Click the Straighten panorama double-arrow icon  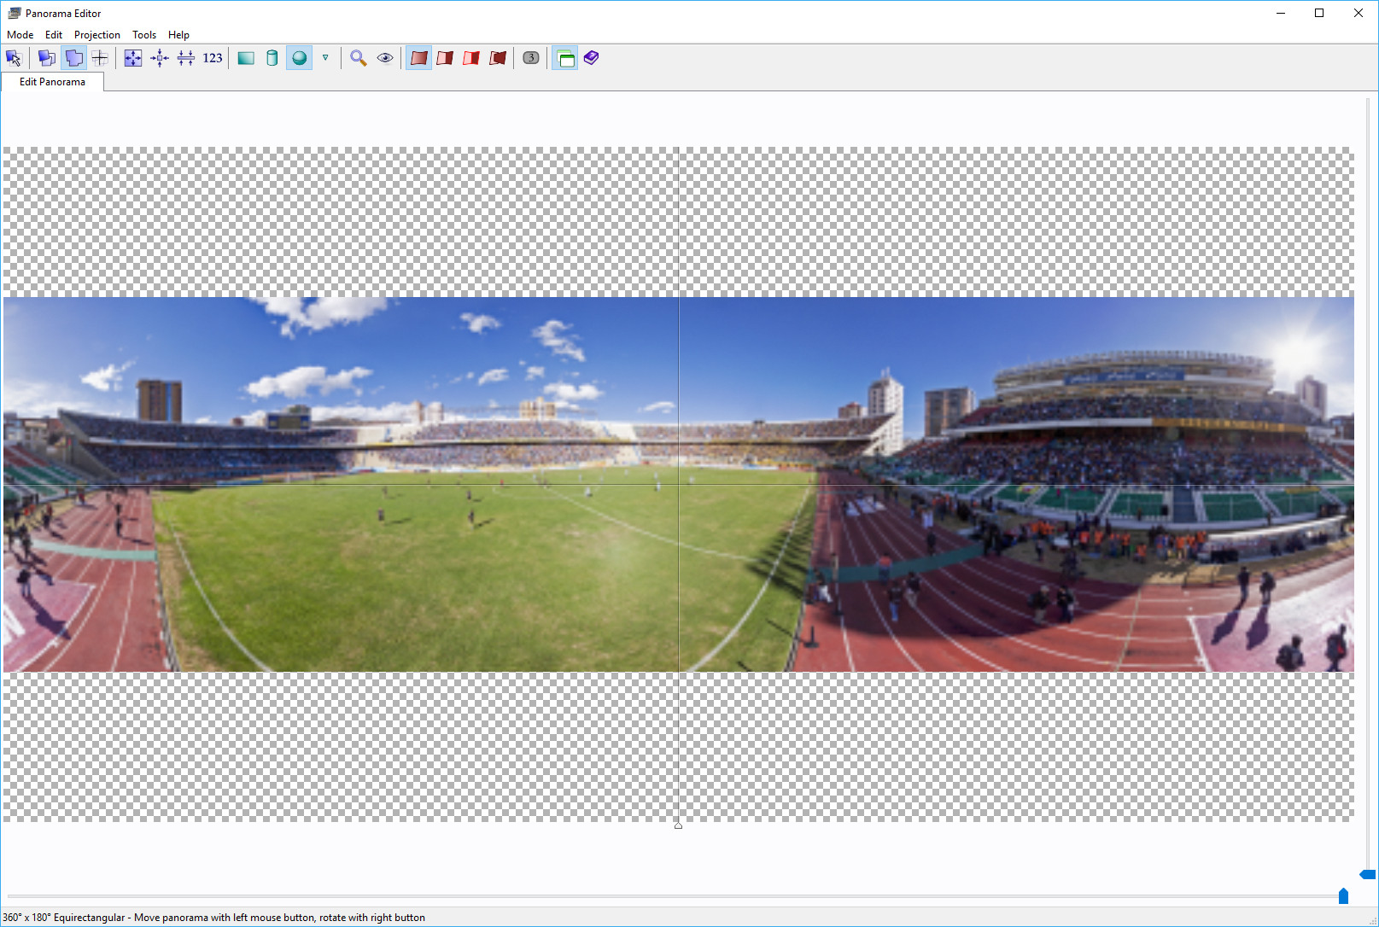[186, 58]
